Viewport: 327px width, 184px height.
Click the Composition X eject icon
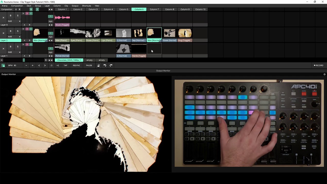click(16, 9)
